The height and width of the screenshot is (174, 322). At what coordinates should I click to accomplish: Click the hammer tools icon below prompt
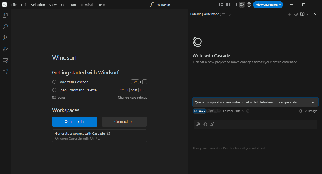point(198,124)
